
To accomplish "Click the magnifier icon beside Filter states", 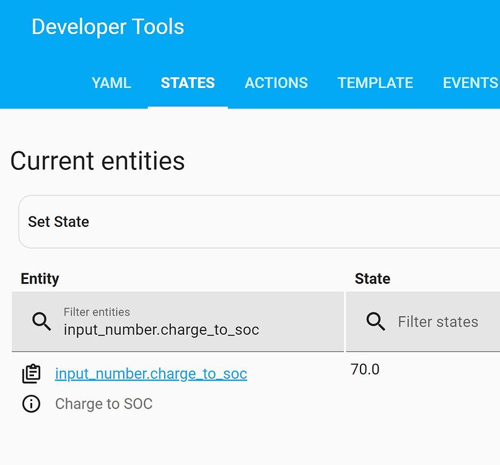I will pyautogui.click(x=375, y=321).
